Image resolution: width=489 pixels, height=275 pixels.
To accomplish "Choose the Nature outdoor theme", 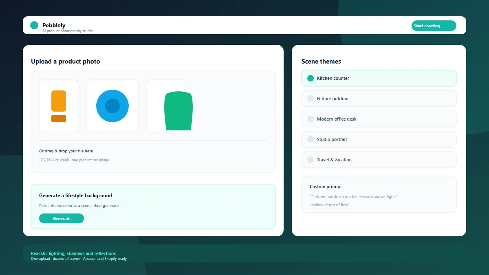I will click(379, 99).
